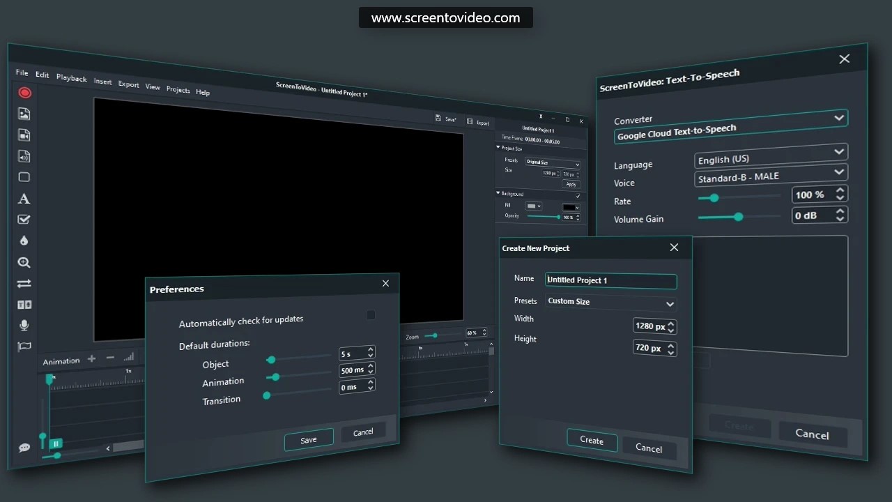Open the Playback menu
Image resolution: width=892 pixels, height=502 pixels.
coord(72,78)
